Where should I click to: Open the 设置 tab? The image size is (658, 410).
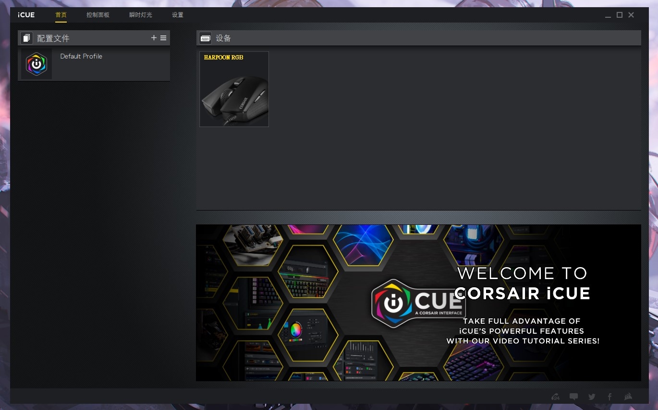pyautogui.click(x=178, y=15)
